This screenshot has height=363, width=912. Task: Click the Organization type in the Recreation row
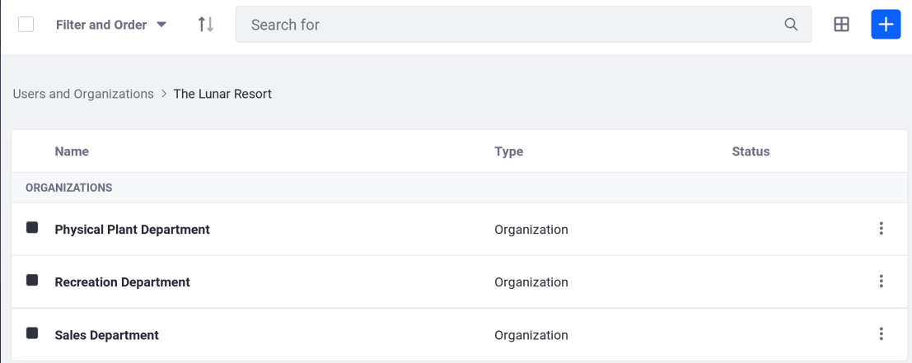(x=531, y=282)
